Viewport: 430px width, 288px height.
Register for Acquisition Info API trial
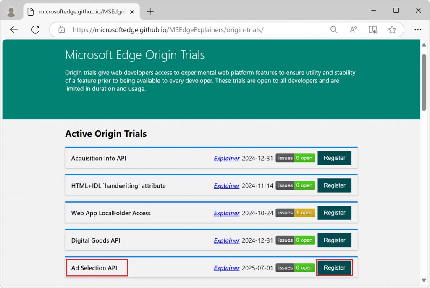point(334,158)
